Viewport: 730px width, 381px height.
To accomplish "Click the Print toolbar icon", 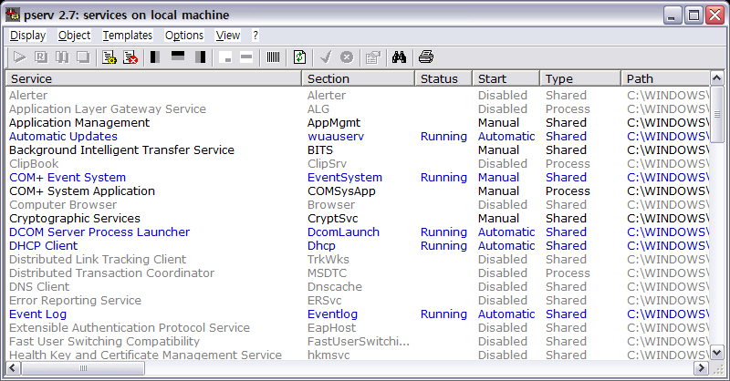I will click(x=426, y=57).
